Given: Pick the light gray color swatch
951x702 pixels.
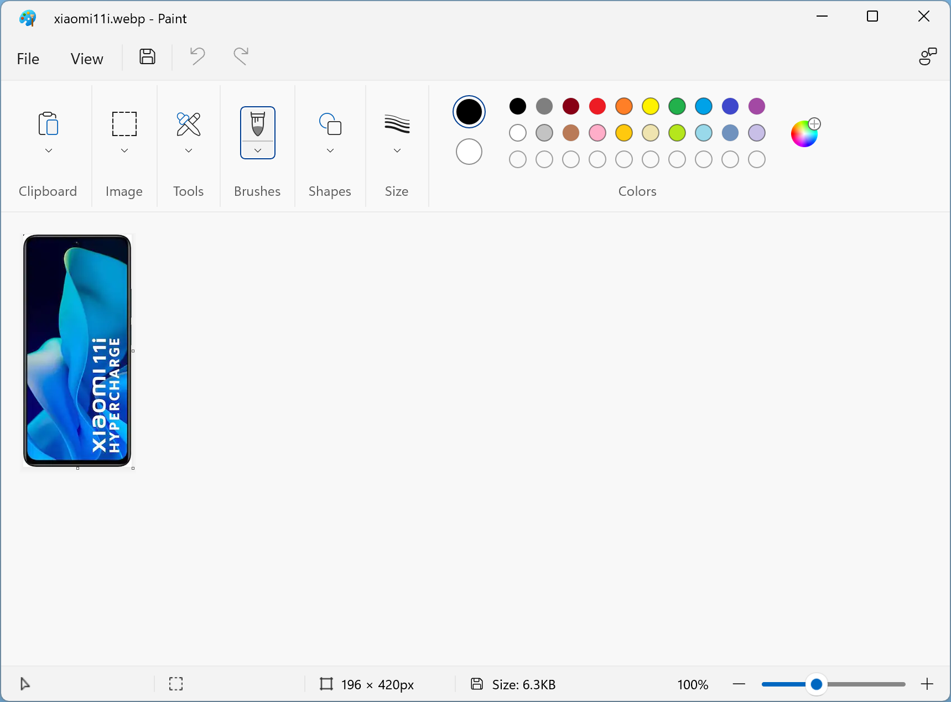Looking at the screenshot, I should click(x=544, y=133).
